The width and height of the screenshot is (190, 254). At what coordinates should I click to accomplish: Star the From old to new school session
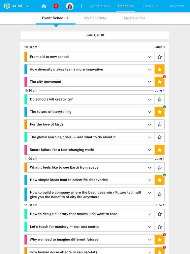159,57
